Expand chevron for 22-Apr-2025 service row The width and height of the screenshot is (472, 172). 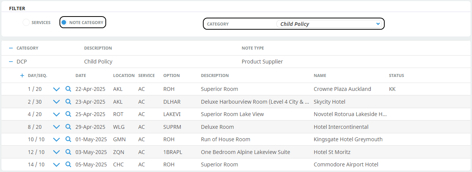click(56, 89)
